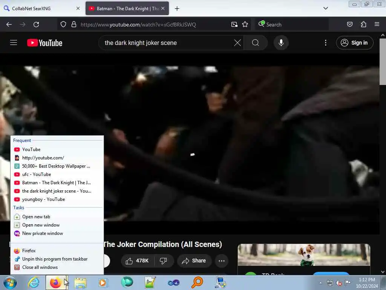Screen dimensions: 386x290
Task: Open Windows Explorer folder on taskbar
Action: point(81,282)
